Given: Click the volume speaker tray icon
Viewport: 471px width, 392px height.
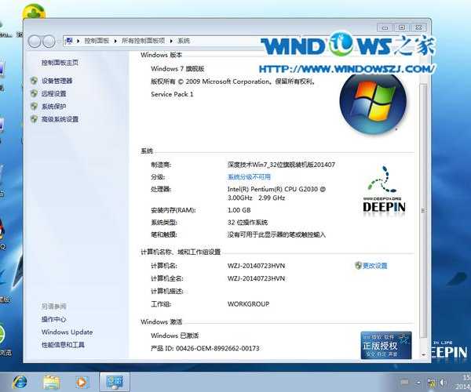Looking at the screenshot, I should tap(443, 382).
